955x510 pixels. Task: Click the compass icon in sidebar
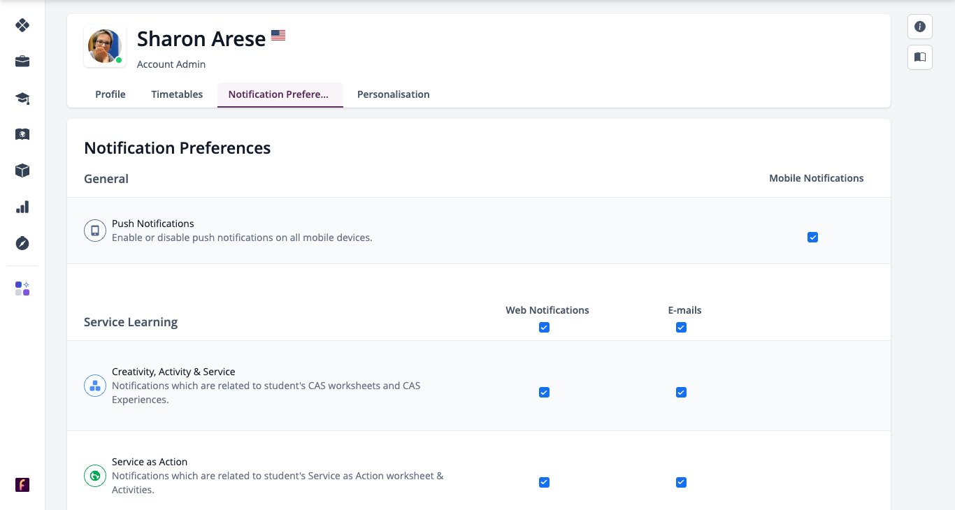pyautogui.click(x=22, y=243)
